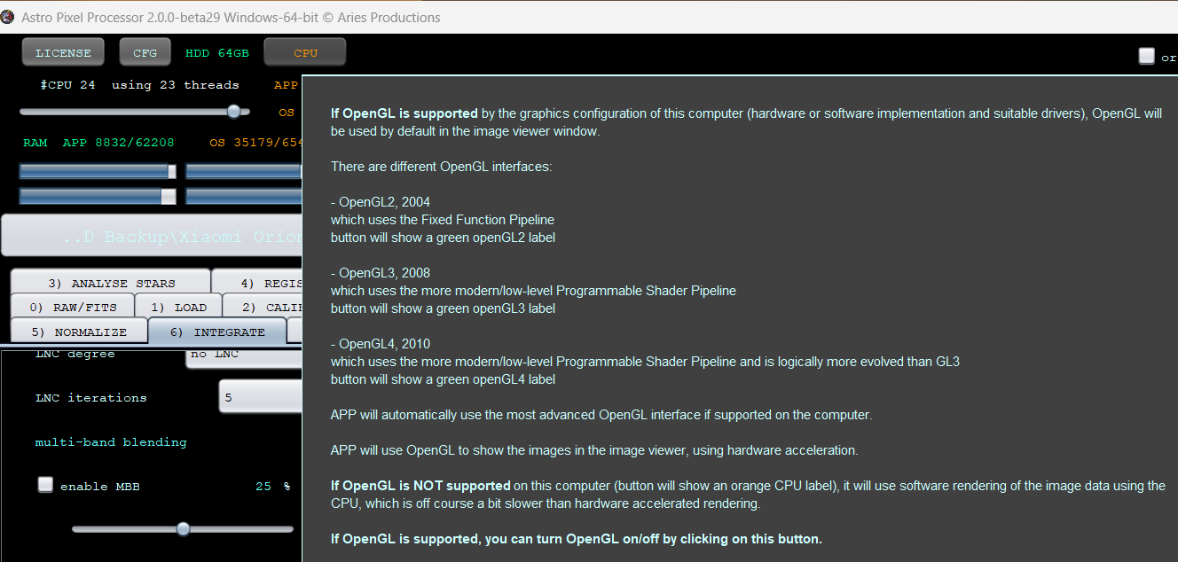Tick the checkbox beside 'or' near top right
Image resolution: width=1178 pixels, height=562 pixels.
[x=1146, y=56]
